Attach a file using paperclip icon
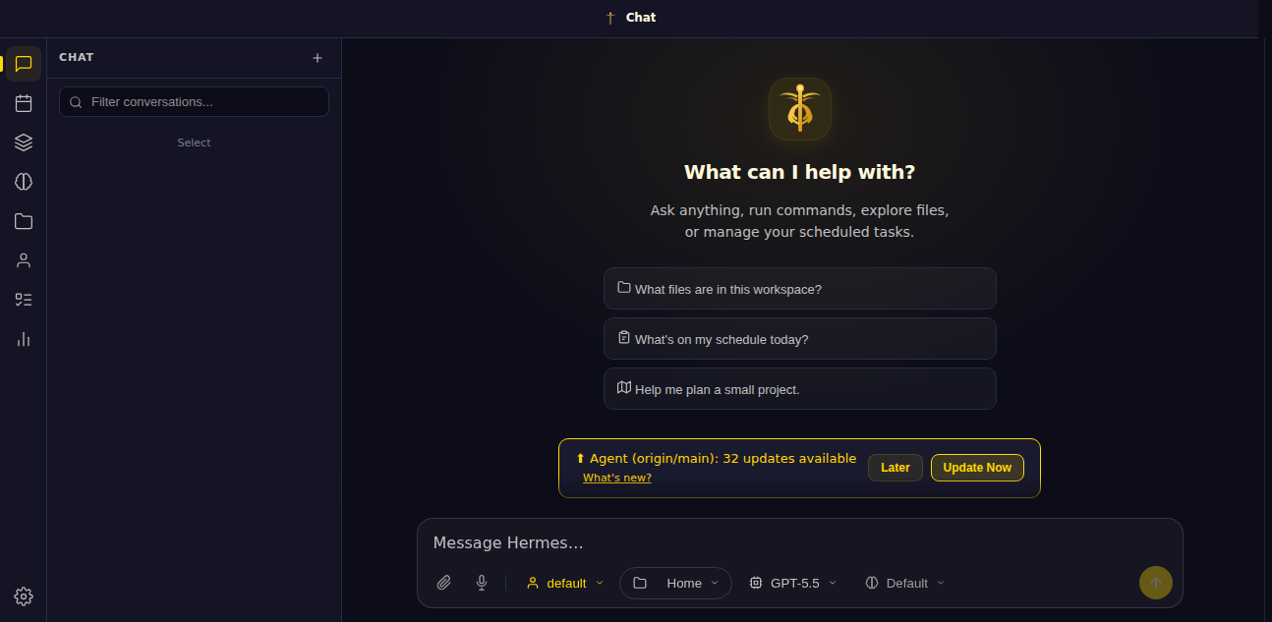 (x=443, y=583)
